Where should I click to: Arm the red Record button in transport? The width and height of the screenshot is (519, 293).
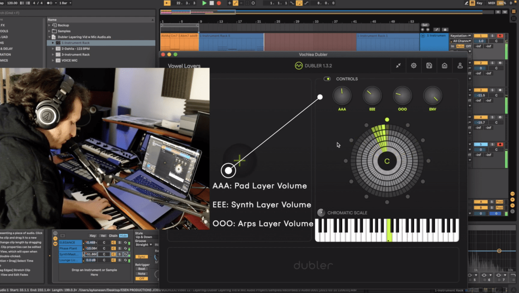[218, 3]
